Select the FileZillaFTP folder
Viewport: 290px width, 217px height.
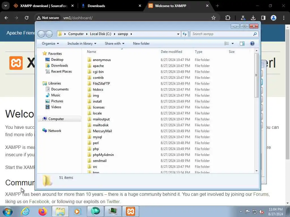pos(101,84)
